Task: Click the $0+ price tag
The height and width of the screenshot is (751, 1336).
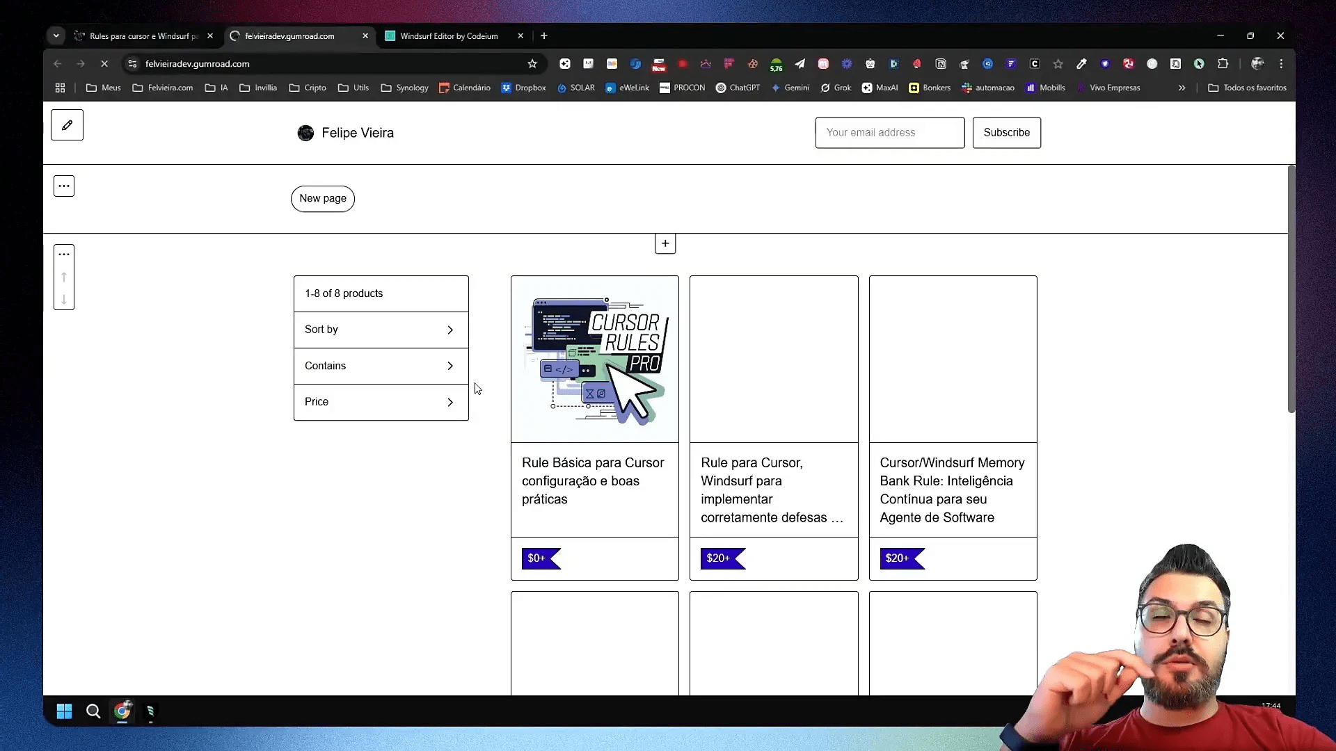Action: point(541,558)
